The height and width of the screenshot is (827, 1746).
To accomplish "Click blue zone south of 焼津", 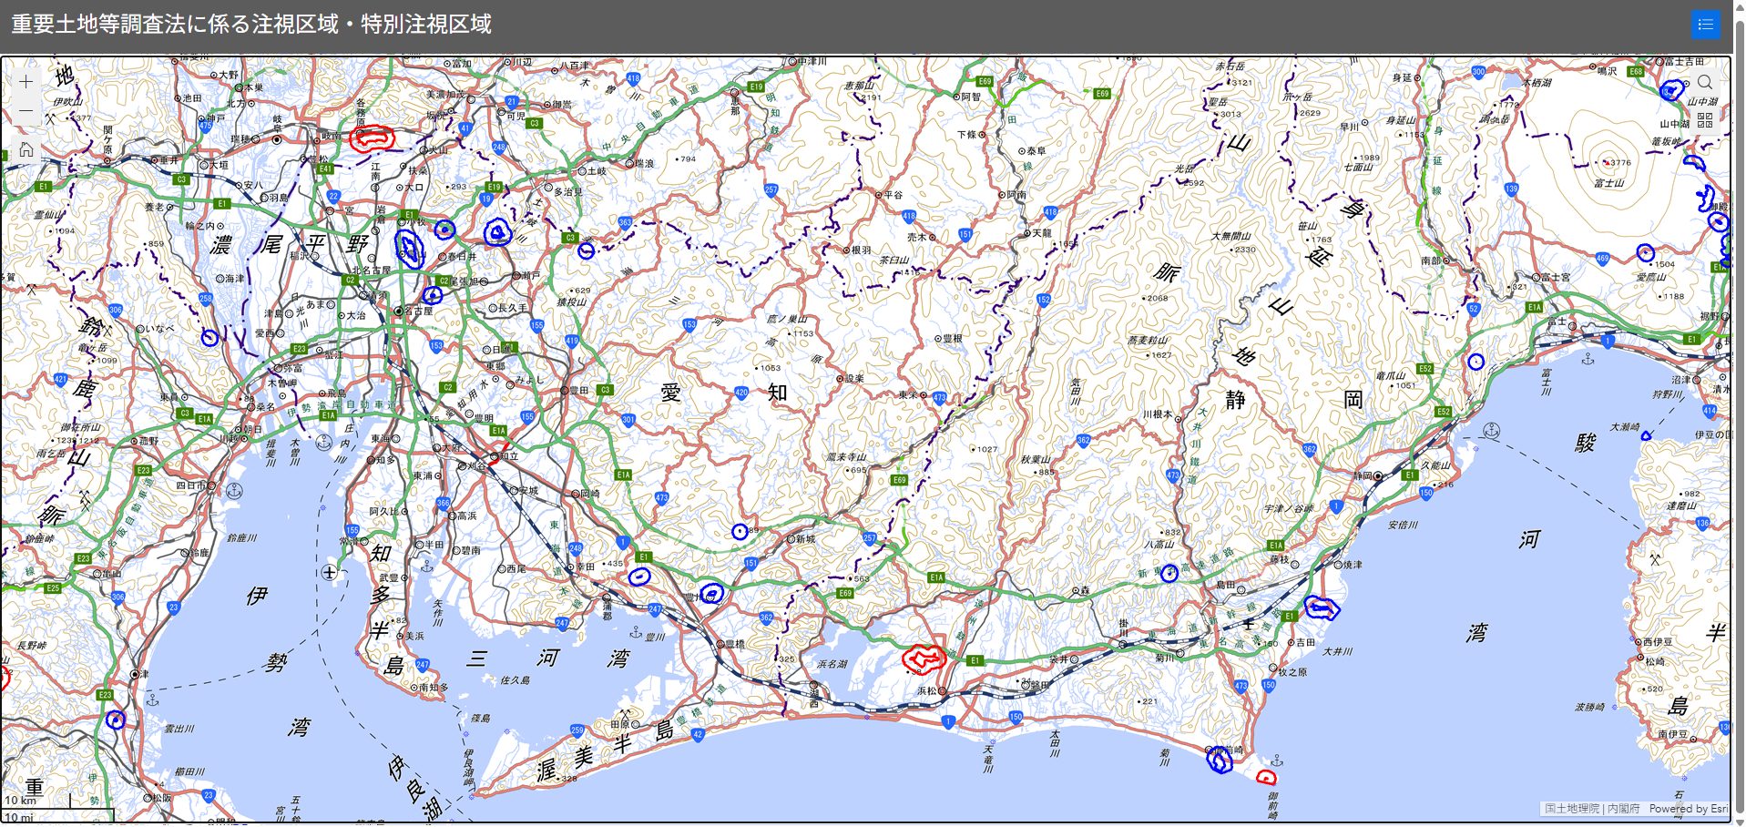I will point(1321,607).
